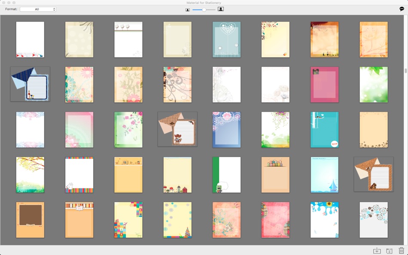Screen dimensions: 408x255
Task: Select white stationery with blue-brown circles
Action: tap(374, 220)
